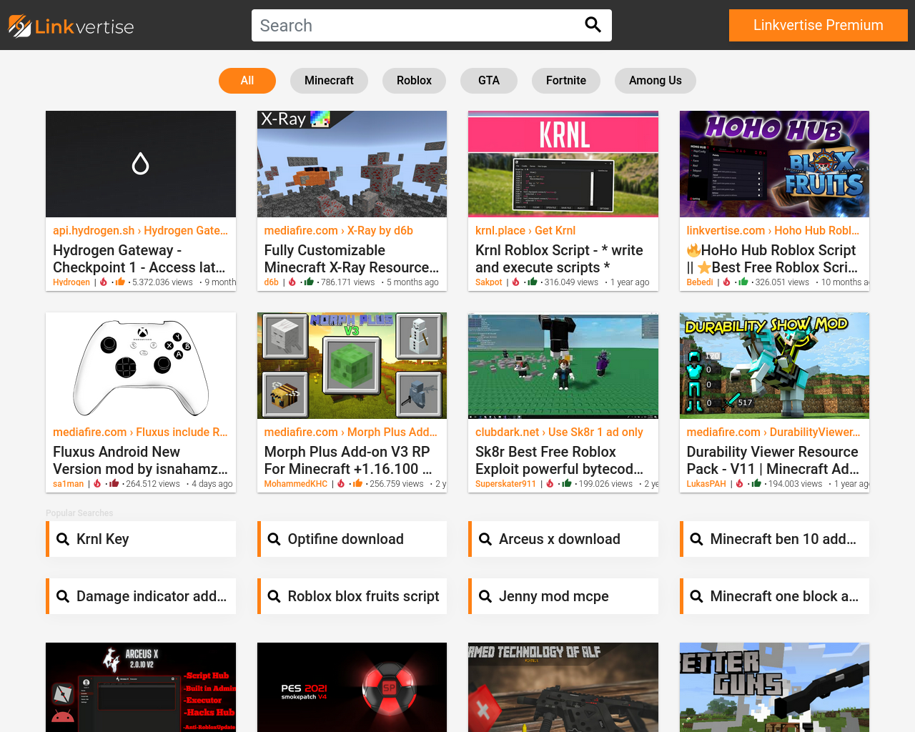Open the Arceus X 2.0.10 V2 thumbnail

[x=141, y=687]
